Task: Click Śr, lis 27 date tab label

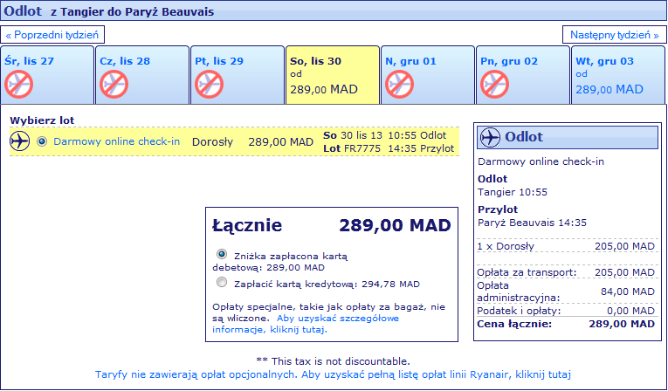Action: (30, 61)
